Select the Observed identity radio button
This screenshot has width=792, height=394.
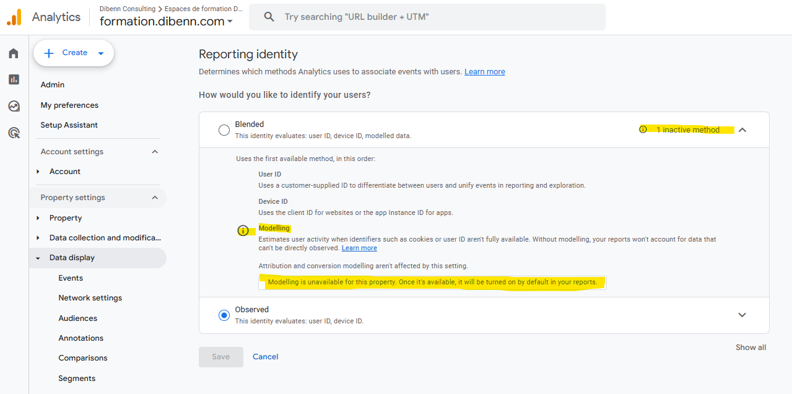pyautogui.click(x=224, y=315)
